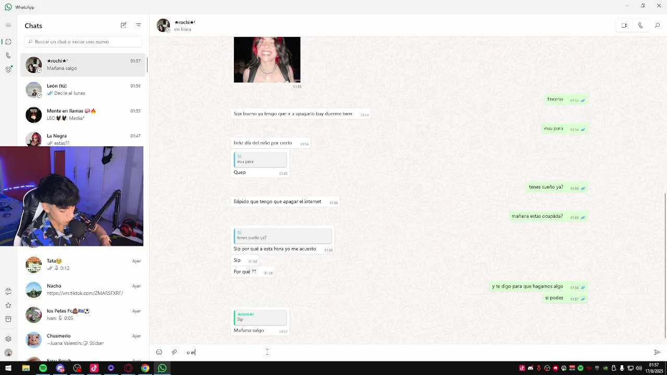
Task: Open your profile avatar in sidebar
Action: (x=8, y=353)
